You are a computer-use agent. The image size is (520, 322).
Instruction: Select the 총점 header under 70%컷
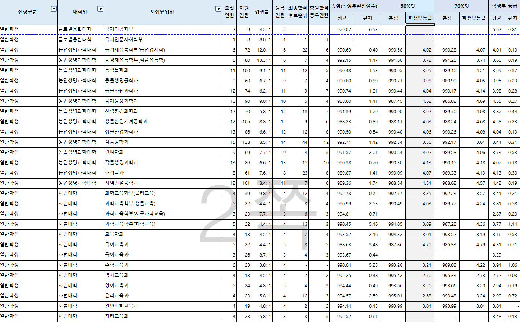point(447,18)
